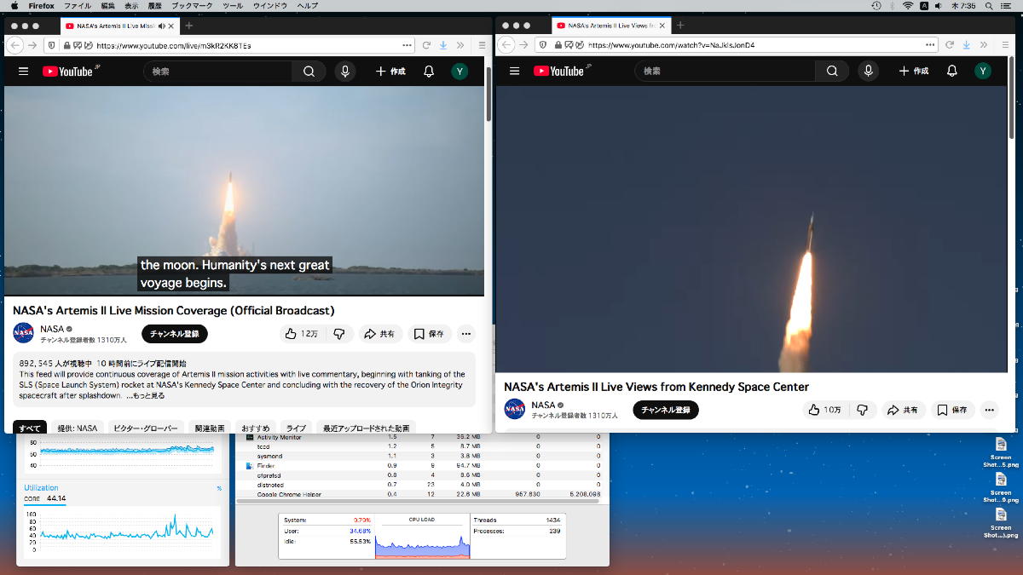Reload the page in left Firefox window
This screenshot has width=1023, height=575.
pos(425,45)
